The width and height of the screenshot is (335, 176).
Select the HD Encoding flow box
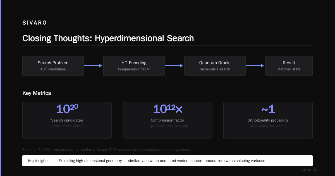point(134,66)
